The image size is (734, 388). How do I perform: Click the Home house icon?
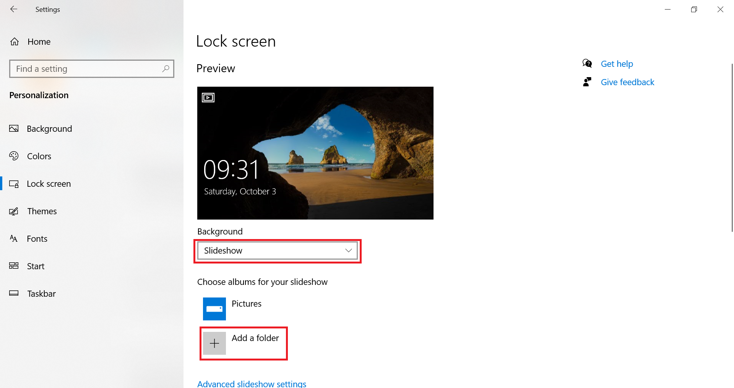coord(15,42)
